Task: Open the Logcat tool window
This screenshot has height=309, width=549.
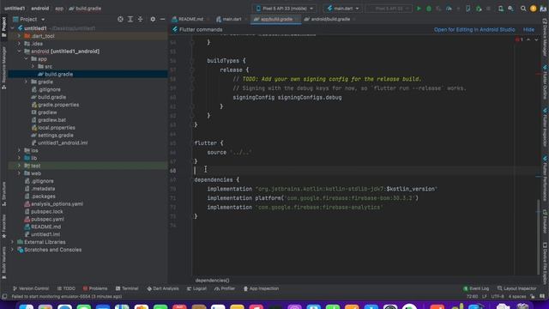Action: tap(196, 288)
